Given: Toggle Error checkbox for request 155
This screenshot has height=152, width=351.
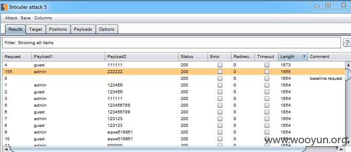Looking at the screenshot, I should (220, 72).
